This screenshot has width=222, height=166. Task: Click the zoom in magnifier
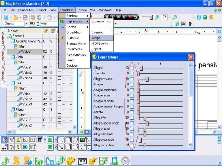click(157, 17)
